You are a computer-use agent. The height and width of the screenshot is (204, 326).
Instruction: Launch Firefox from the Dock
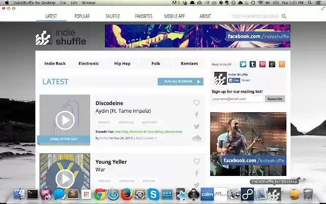(x=127, y=194)
